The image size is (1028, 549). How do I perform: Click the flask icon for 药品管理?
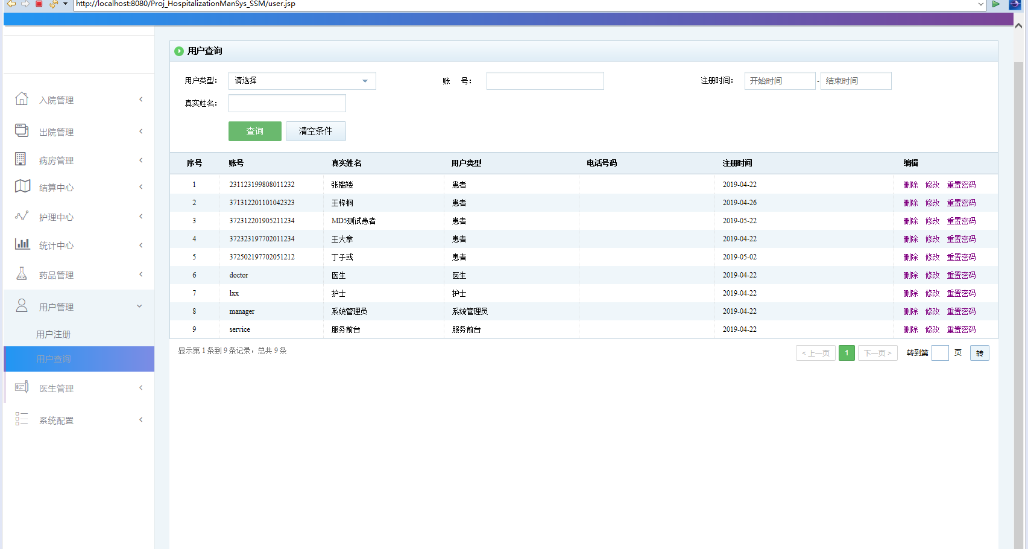click(22, 274)
